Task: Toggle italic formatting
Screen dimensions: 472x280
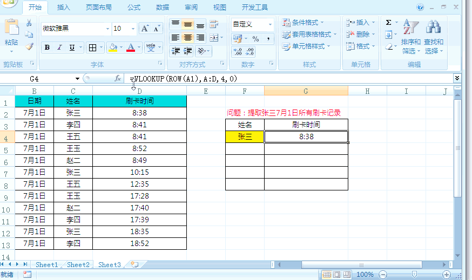Action: pos(59,47)
